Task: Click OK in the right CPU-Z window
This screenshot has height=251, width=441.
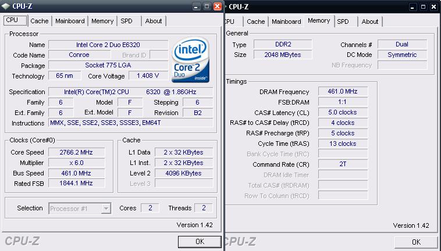Action: pos(416,242)
